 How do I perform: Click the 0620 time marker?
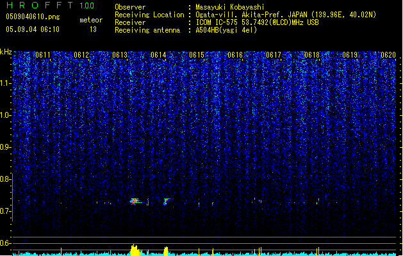click(x=388, y=55)
